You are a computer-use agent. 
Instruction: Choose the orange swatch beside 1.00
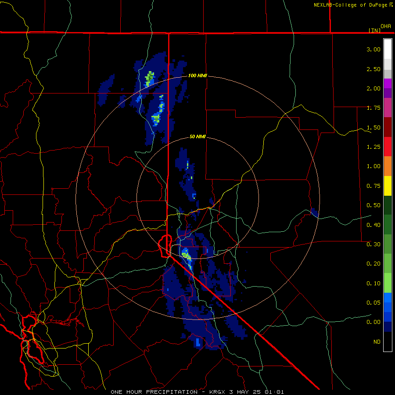tap(388, 166)
